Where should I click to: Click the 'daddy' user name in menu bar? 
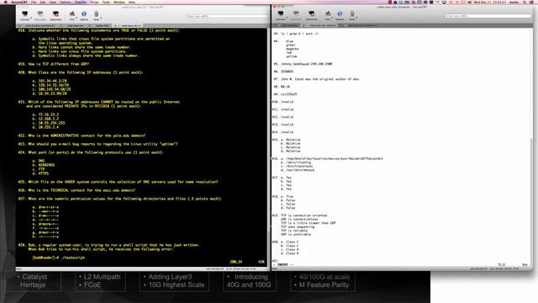pyautogui.click(x=514, y=2)
